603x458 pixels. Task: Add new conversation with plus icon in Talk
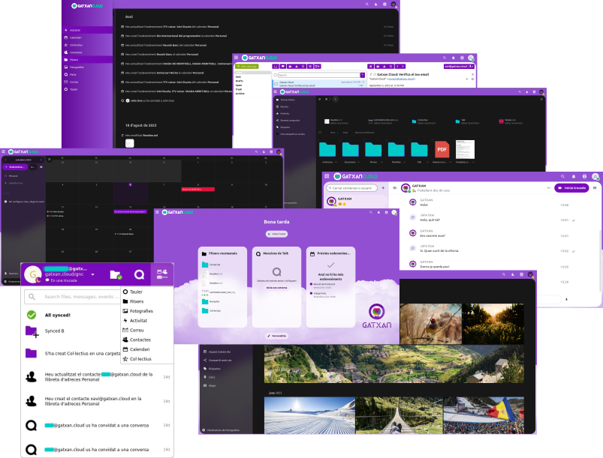point(383,188)
